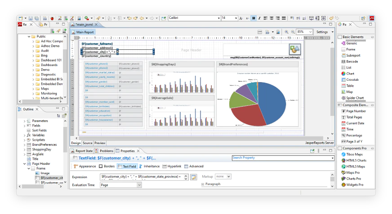
Task: Collapse the Public folder in repository
Action: [29, 36]
